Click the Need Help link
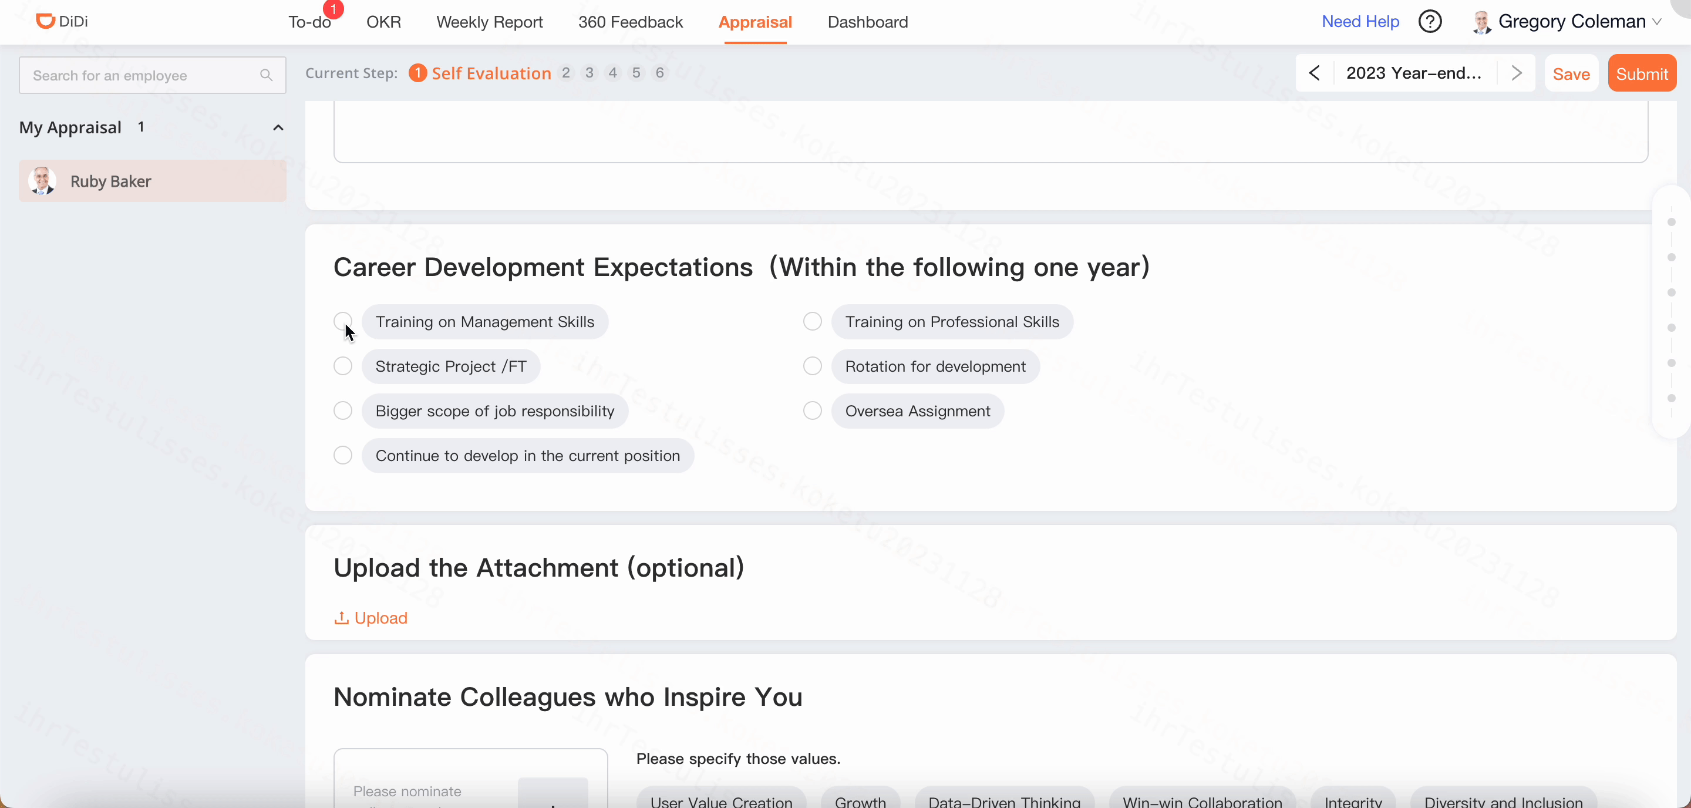Image resolution: width=1691 pixels, height=808 pixels. click(1360, 22)
